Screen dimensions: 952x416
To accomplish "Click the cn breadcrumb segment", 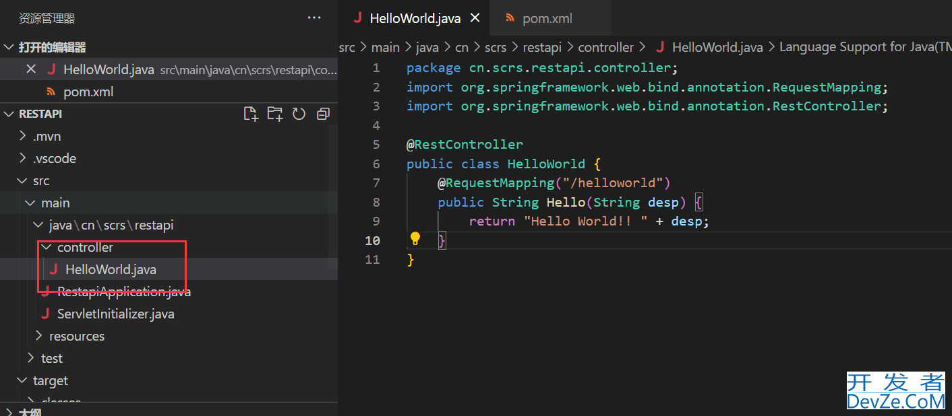I will [x=462, y=47].
